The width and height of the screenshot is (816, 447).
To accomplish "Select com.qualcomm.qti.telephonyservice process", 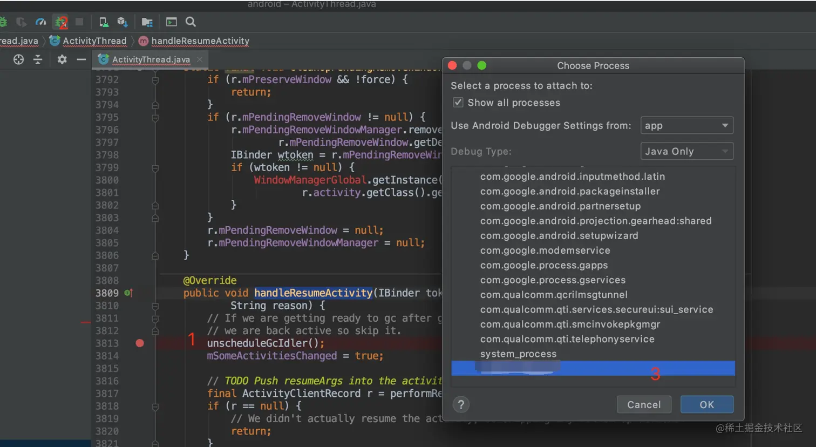I will click(x=593, y=339).
